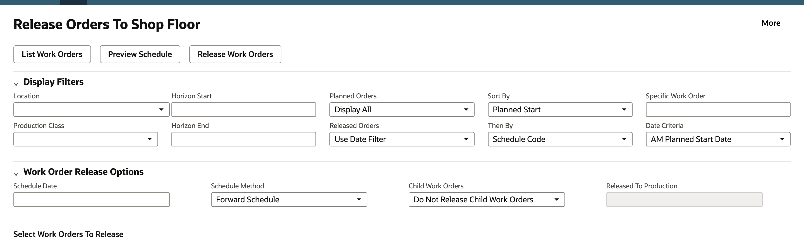Image resolution: width=804 pixels, height=237 pixels.
Task: Open Then By dropdown showing Schedule Code
Action: point(560,139)
